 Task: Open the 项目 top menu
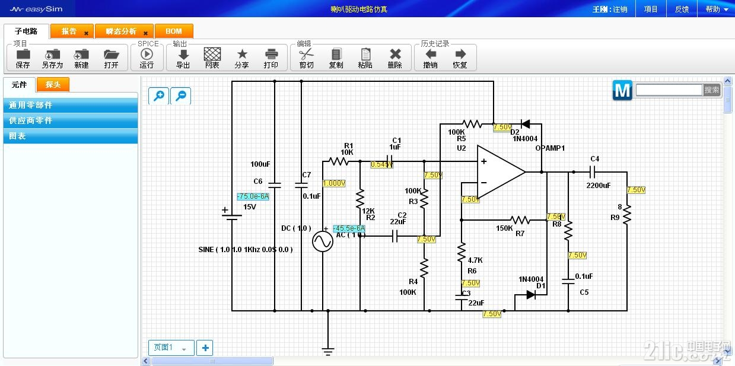click(x=651, y=9)
